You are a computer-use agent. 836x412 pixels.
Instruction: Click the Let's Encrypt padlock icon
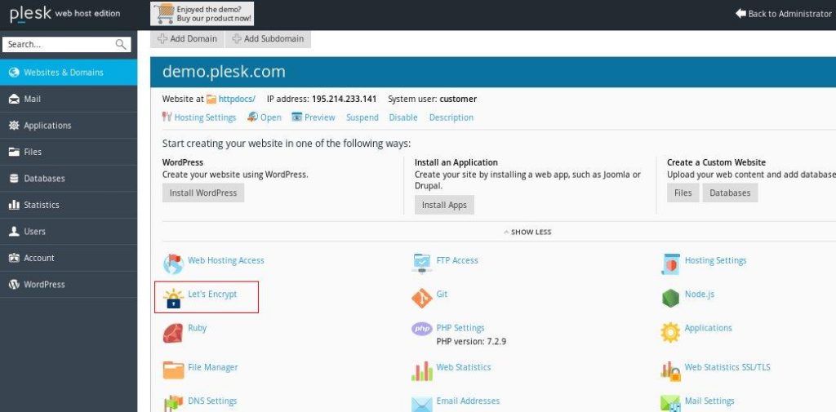click(x=173, y=298)
